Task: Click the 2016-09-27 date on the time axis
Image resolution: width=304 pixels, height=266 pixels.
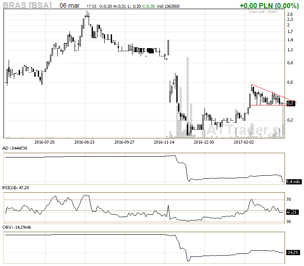Action: tap(124, 141)
